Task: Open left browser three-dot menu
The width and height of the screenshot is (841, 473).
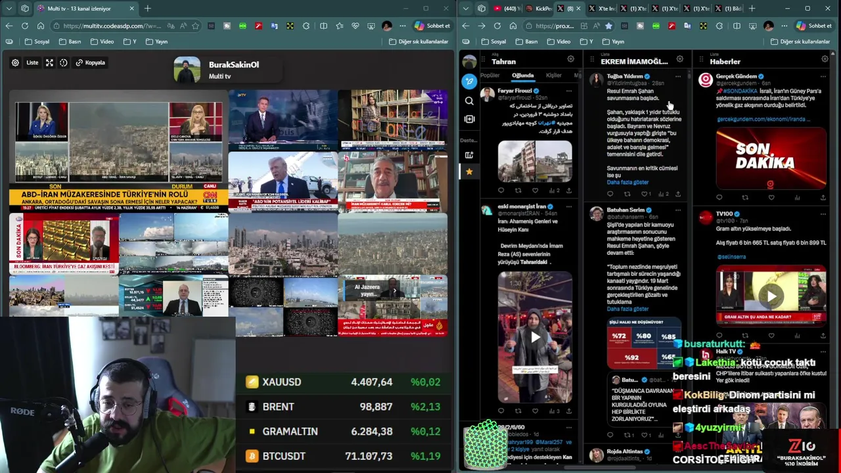Action: [x=403, y=26]
